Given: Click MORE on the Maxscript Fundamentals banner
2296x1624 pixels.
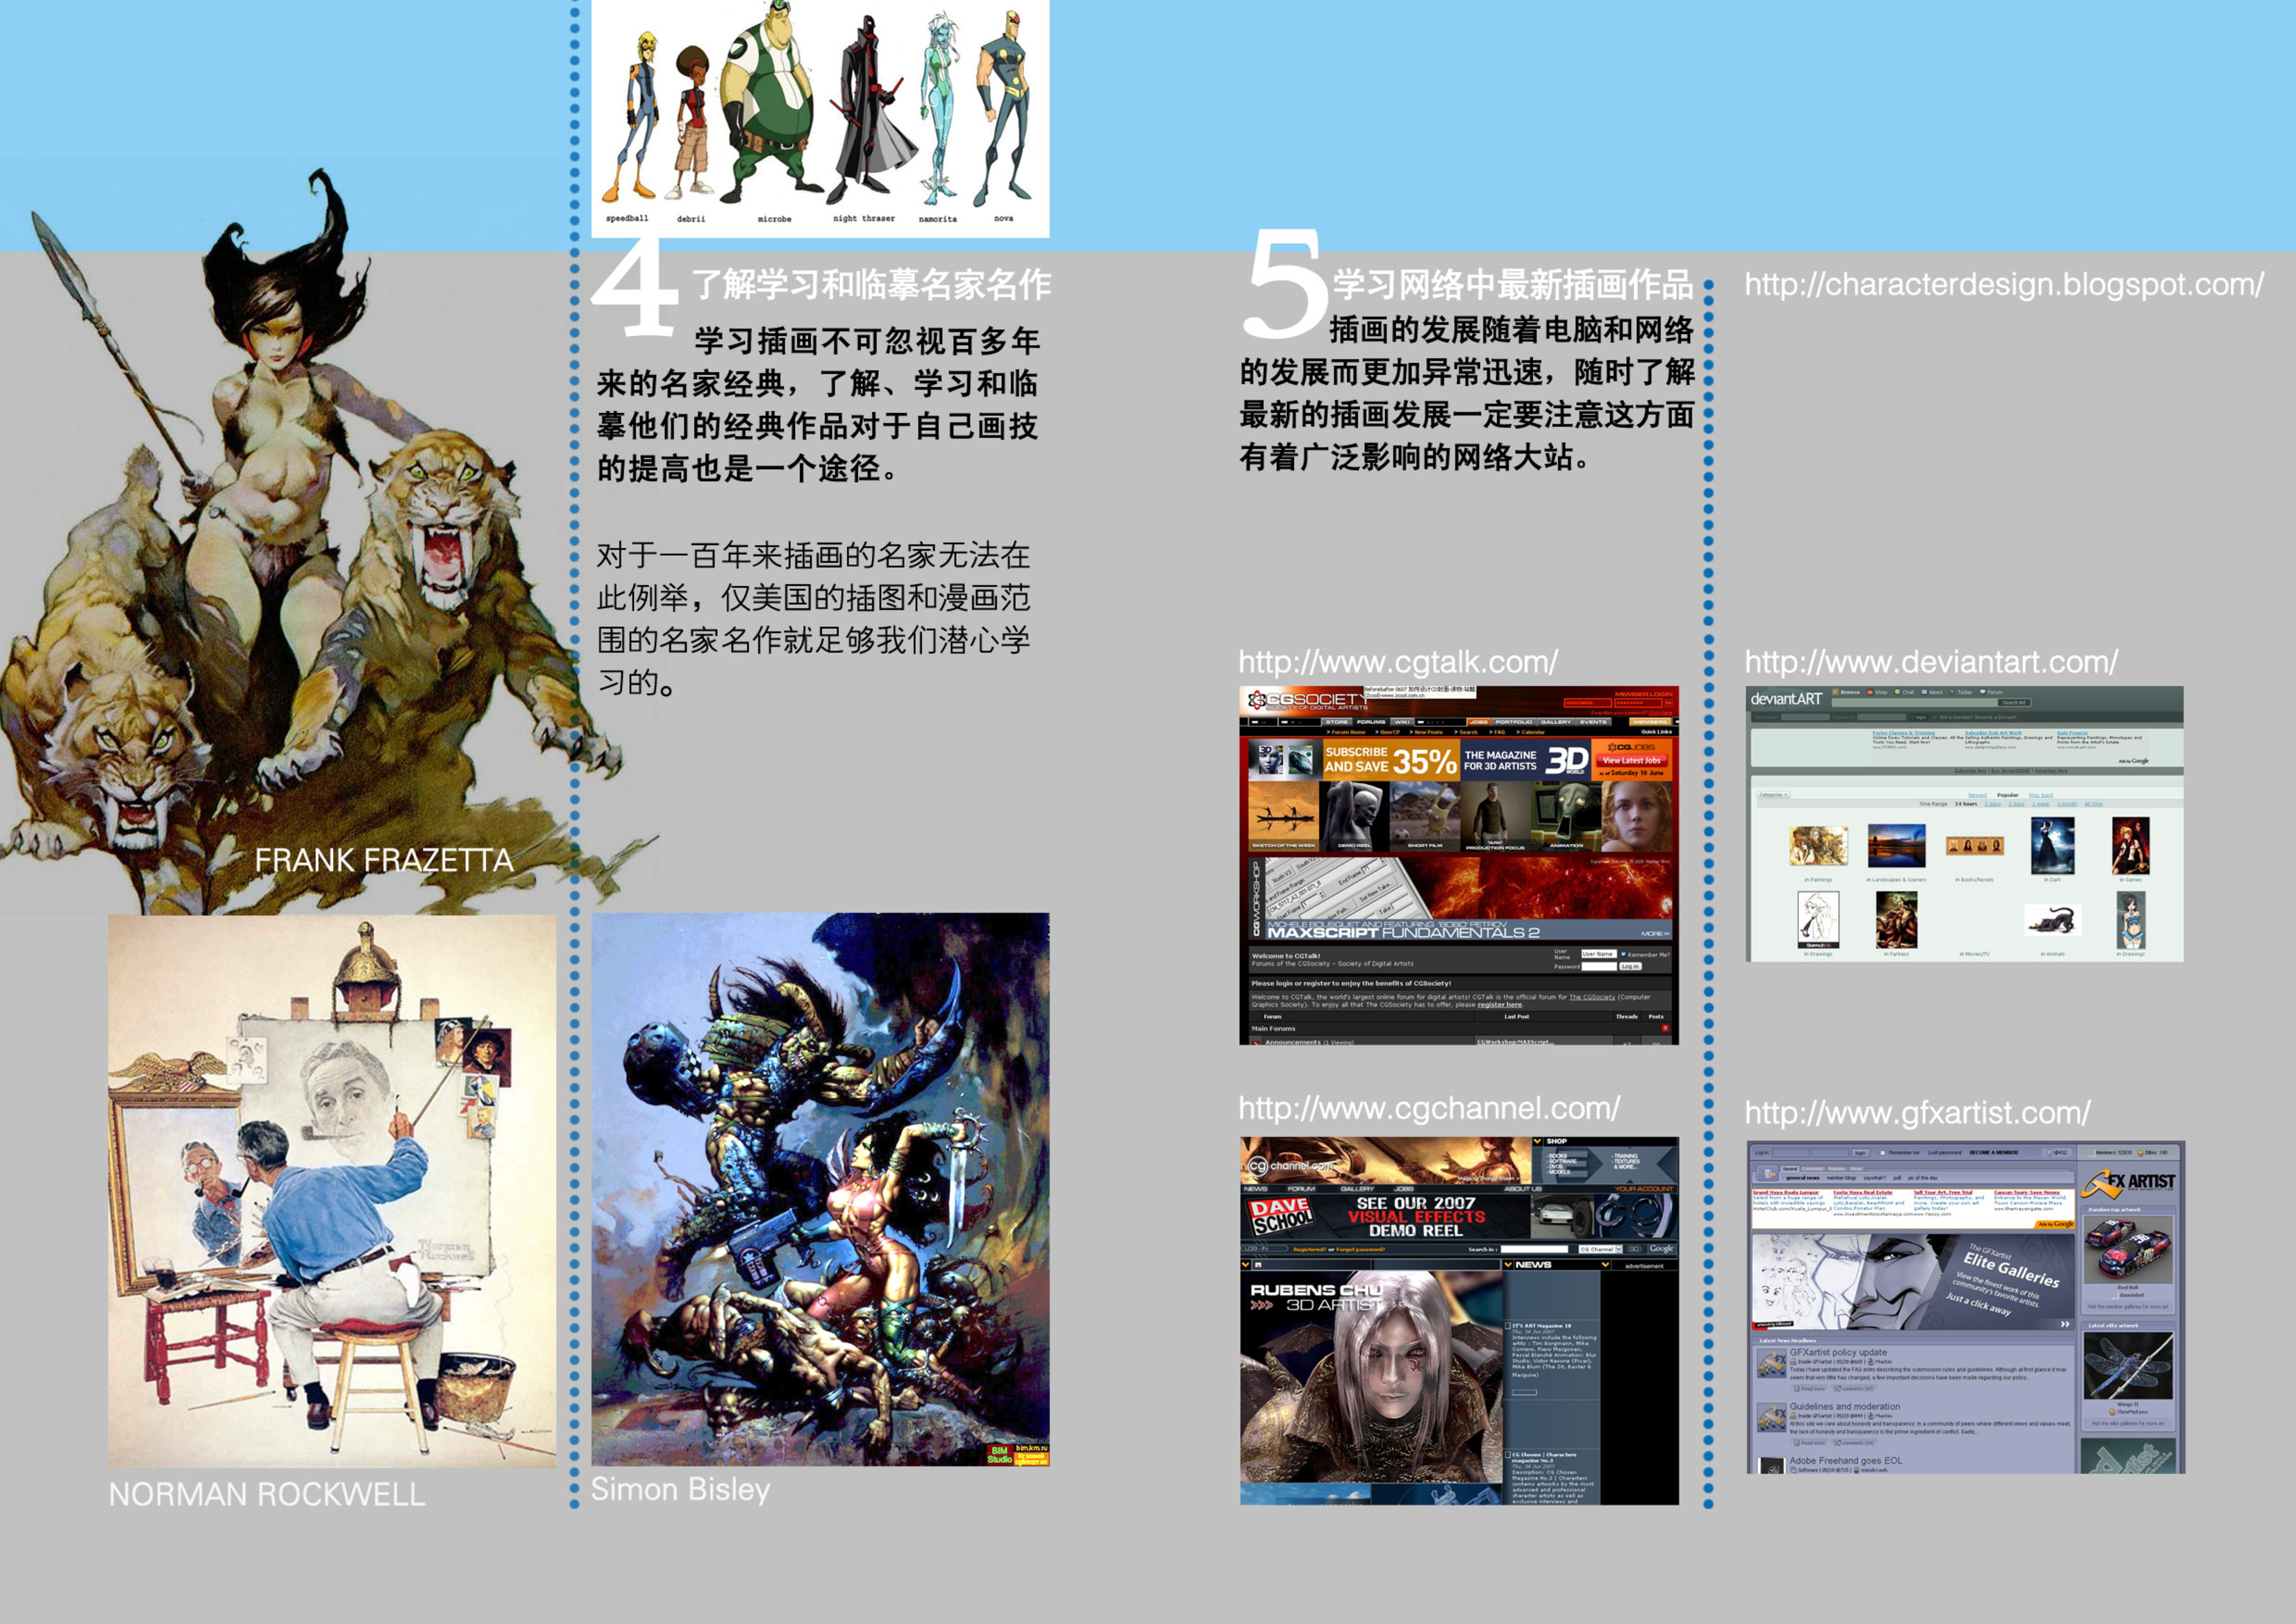Looking at the screenshot, I should (x=1656, y=934).
